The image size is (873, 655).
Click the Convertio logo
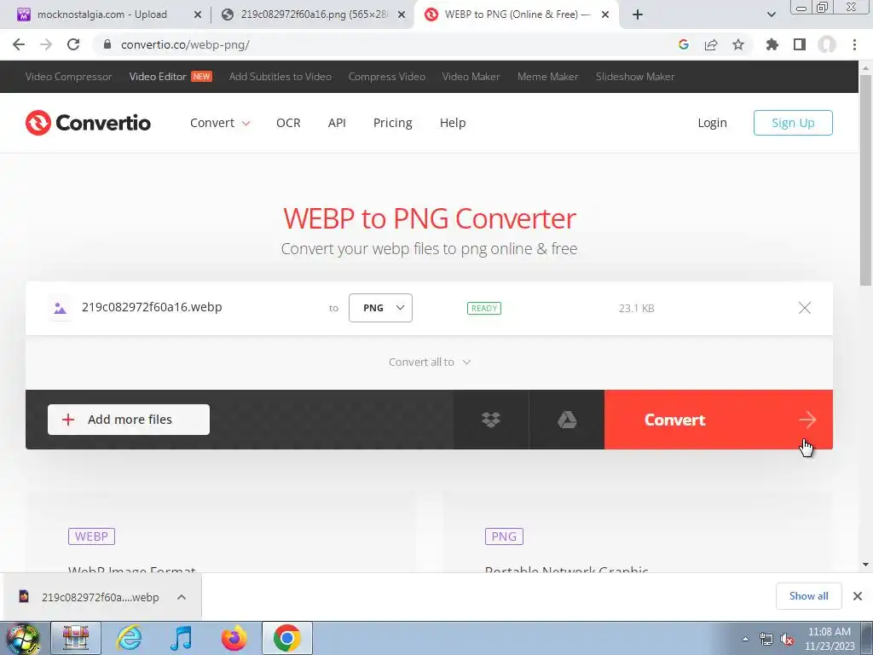click(x=88, y=123)
